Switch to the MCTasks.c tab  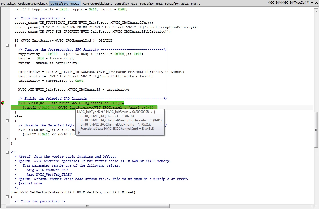coord(8,4)
